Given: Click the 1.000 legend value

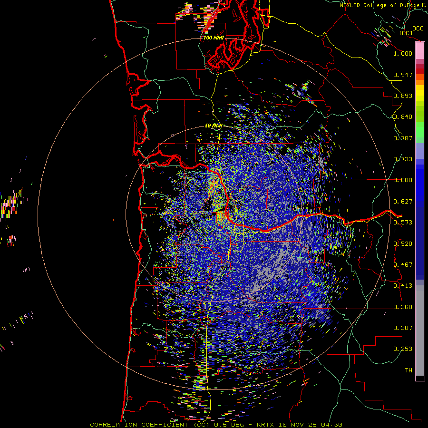Looking at the screenshot, I should (x=403, y=53).
